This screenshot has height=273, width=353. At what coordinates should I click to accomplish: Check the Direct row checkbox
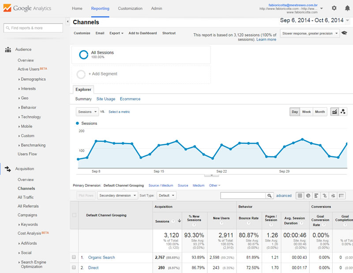click(74, 267)
